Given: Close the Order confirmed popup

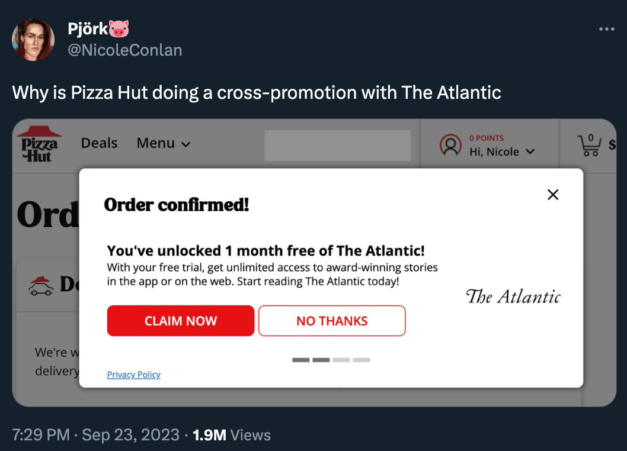Looking at the screenshot, I should 553,195.
